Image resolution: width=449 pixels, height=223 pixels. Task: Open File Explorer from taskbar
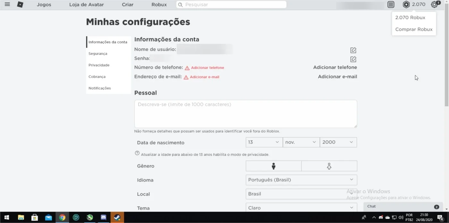pyautogui.click(x=21, y=218)
